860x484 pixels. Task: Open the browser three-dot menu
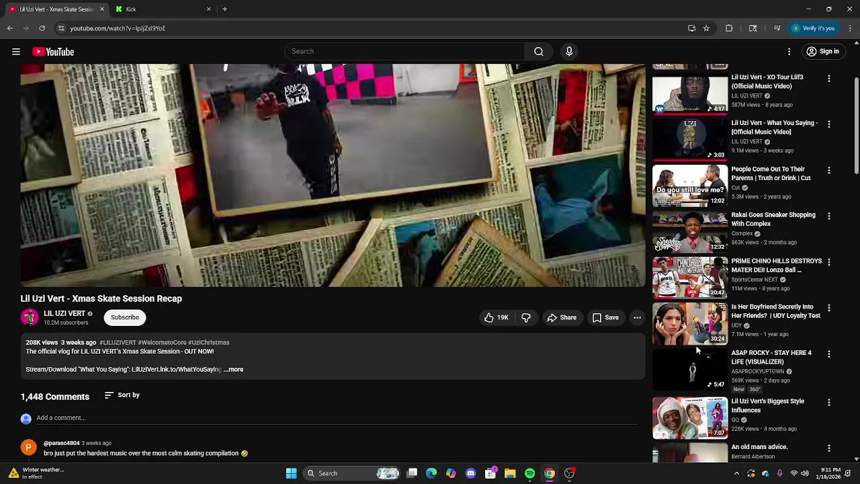pyautogui.click(x=851, y=28)
